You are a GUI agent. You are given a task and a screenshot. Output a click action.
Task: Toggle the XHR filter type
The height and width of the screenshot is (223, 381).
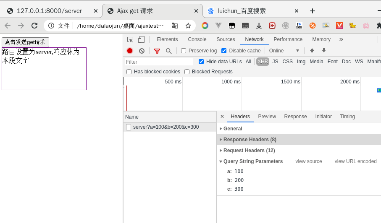tap(263, 62)
